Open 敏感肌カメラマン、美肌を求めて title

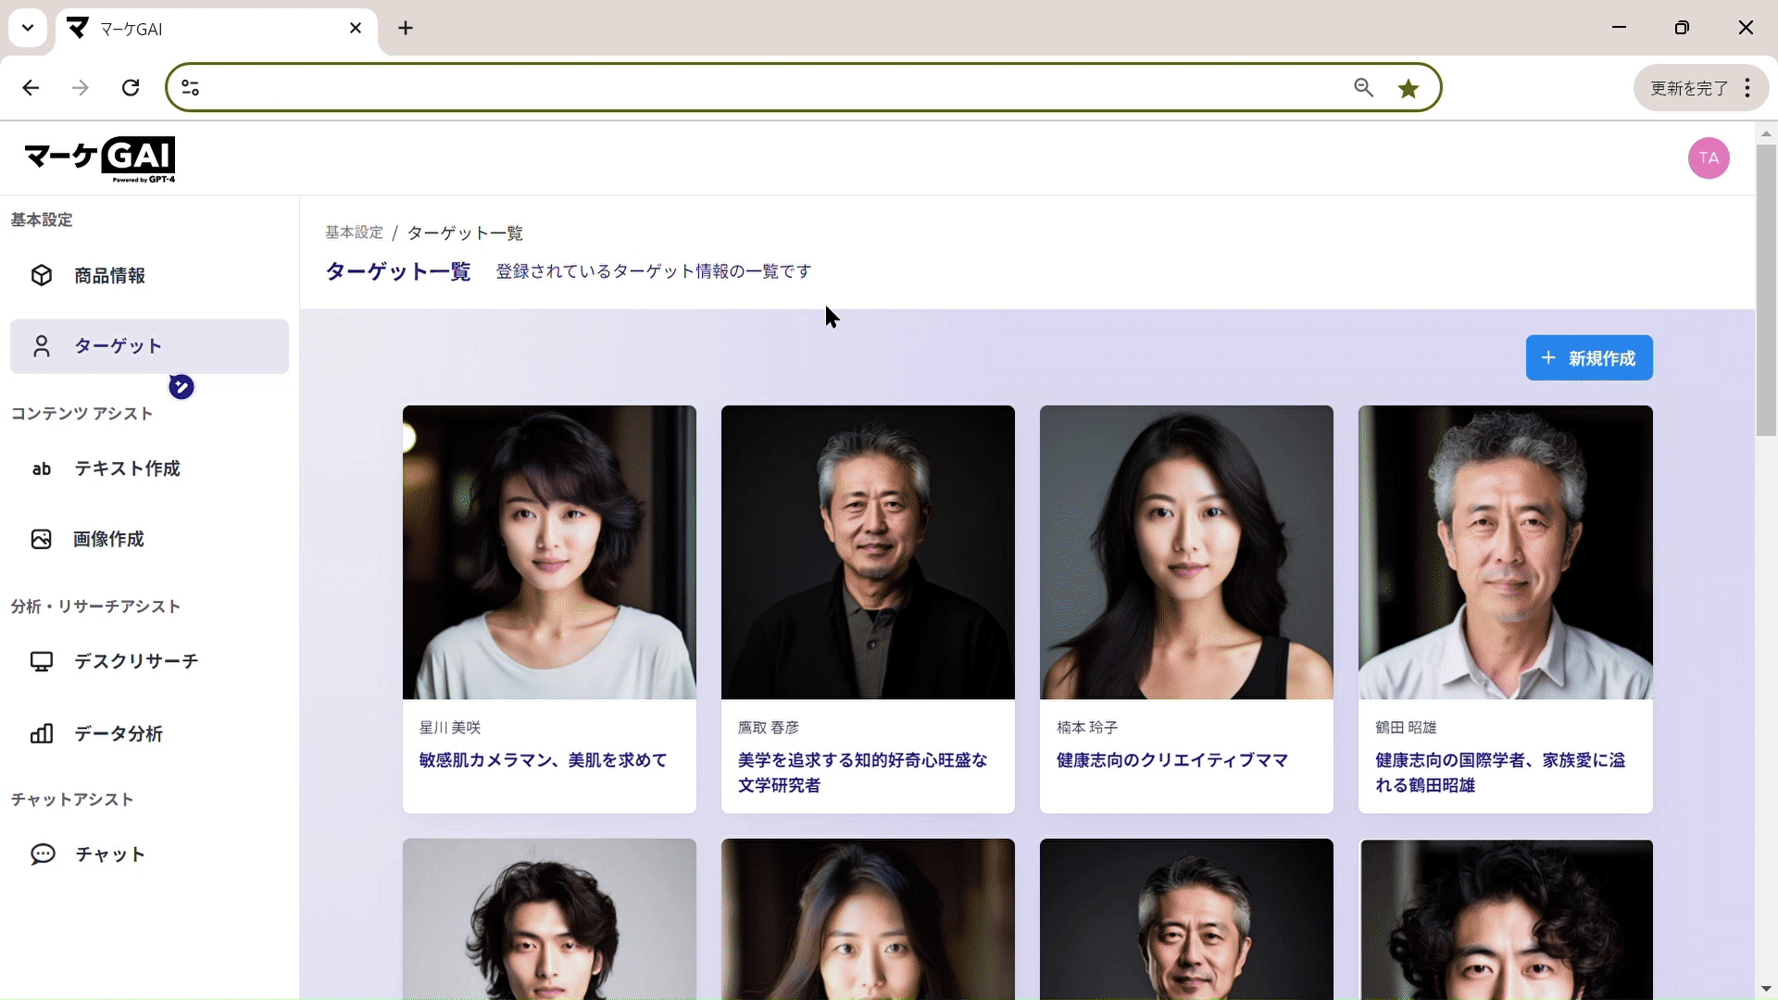pyautogui.click(x=544, y=760)
